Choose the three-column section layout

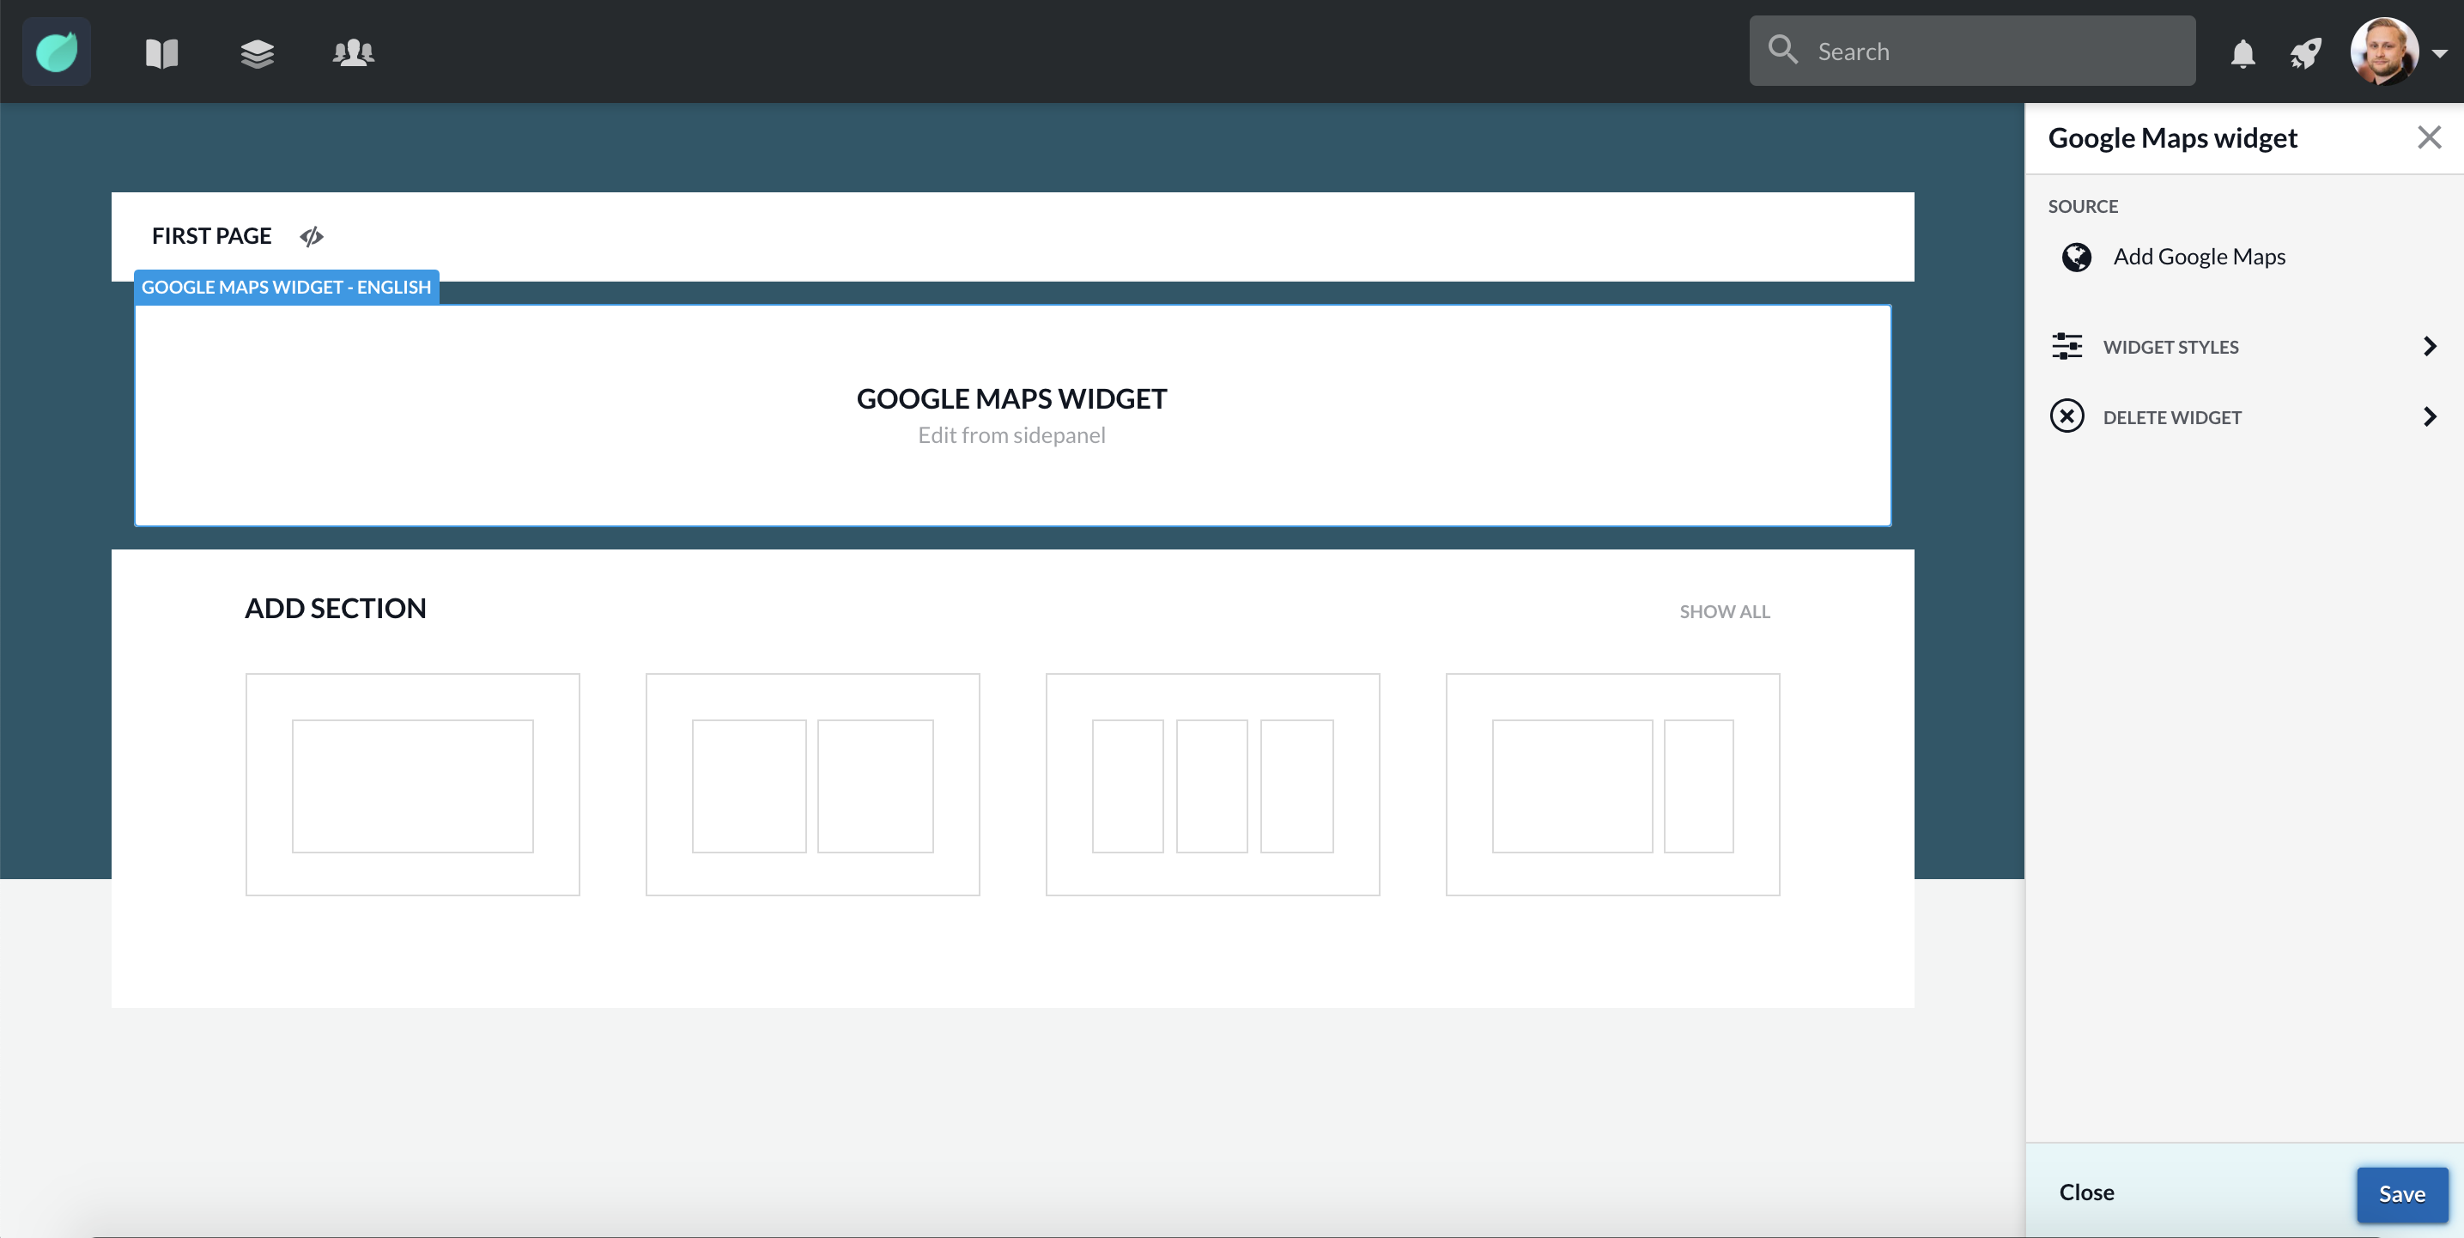pyautogui.click(x=1212, y=785)
